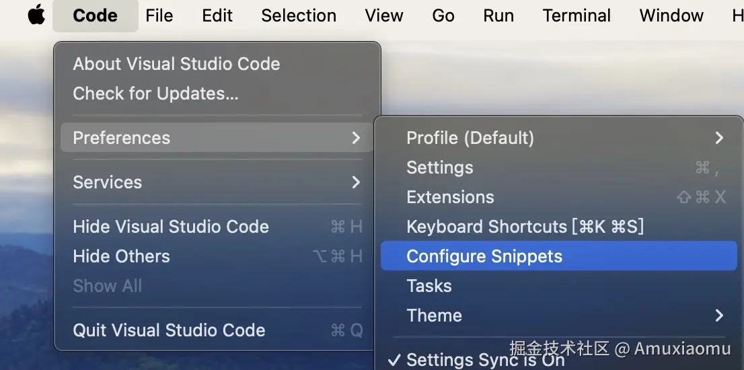Open Settings from Preferences submenu
744x370 pixels.
pyautogui.click(x=440, y=168)
